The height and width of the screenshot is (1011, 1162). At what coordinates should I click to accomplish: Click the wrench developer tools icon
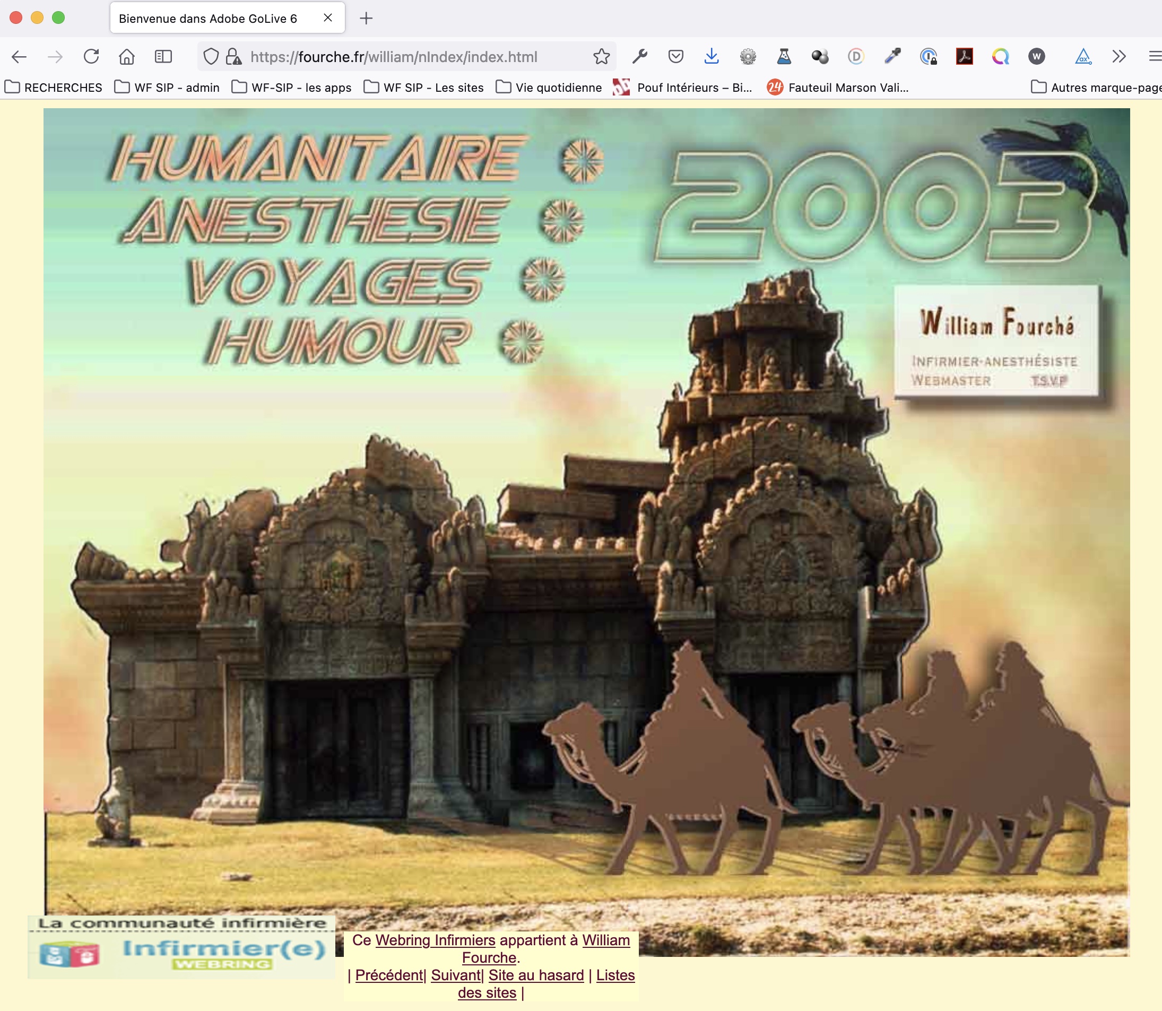tap(639, 56)
